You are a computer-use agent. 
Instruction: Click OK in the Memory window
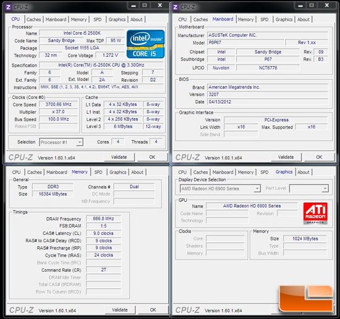tap(153, 310)
